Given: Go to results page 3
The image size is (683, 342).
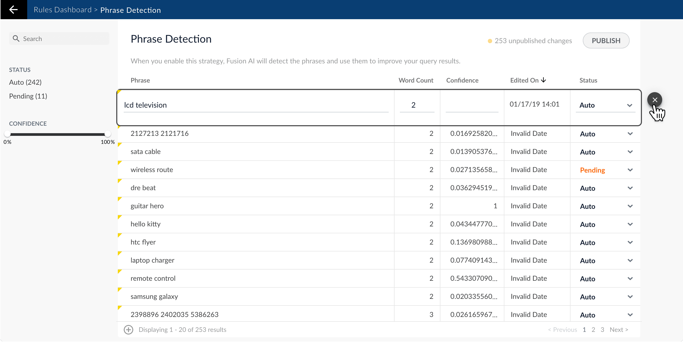Looking at the screenshot, I should (602, 330).
